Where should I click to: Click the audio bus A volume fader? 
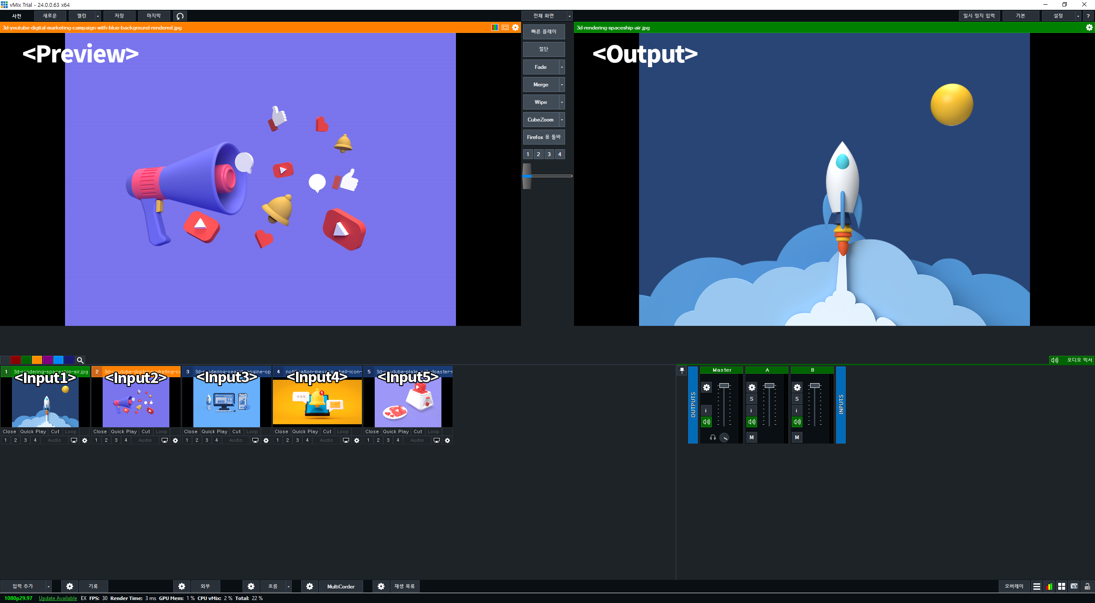tap(769, 386)
